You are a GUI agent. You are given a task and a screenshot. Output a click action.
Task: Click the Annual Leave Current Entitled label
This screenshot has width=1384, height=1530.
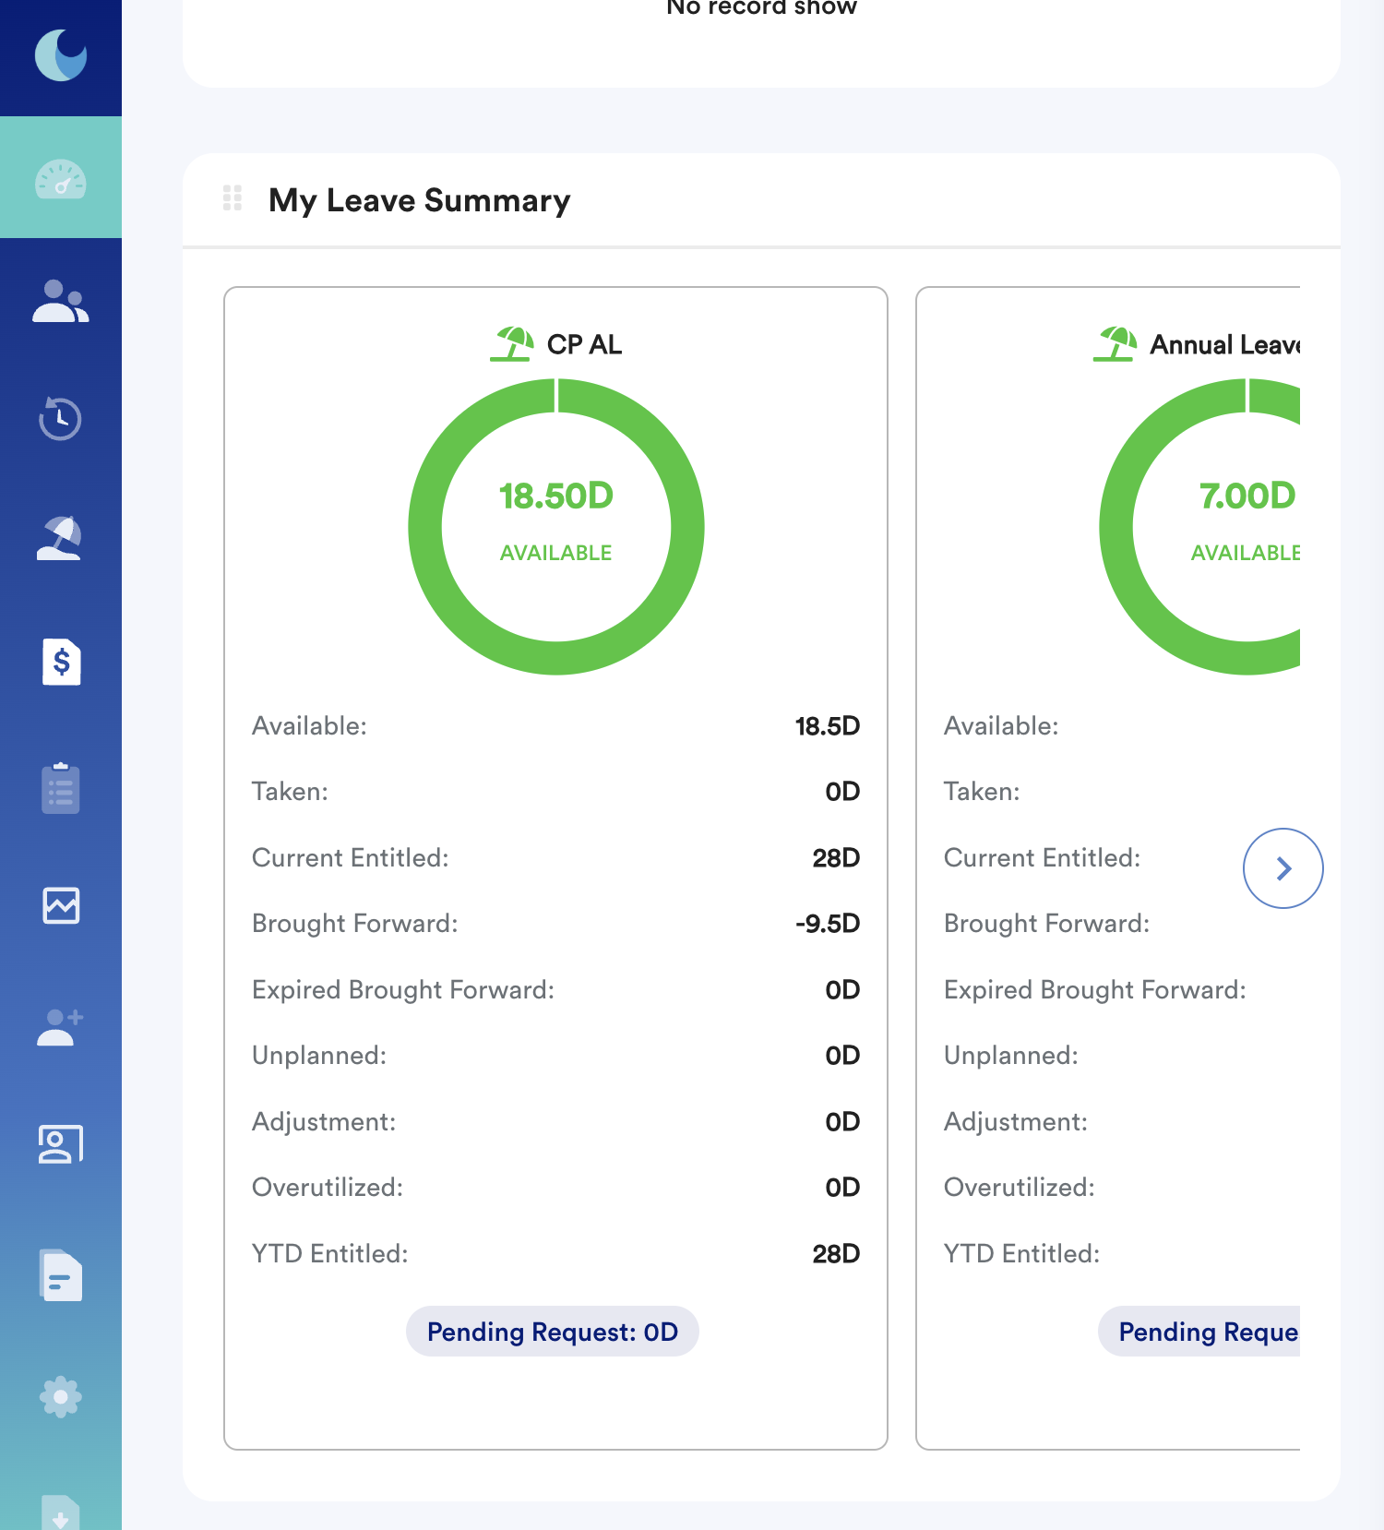point(1043,858)
